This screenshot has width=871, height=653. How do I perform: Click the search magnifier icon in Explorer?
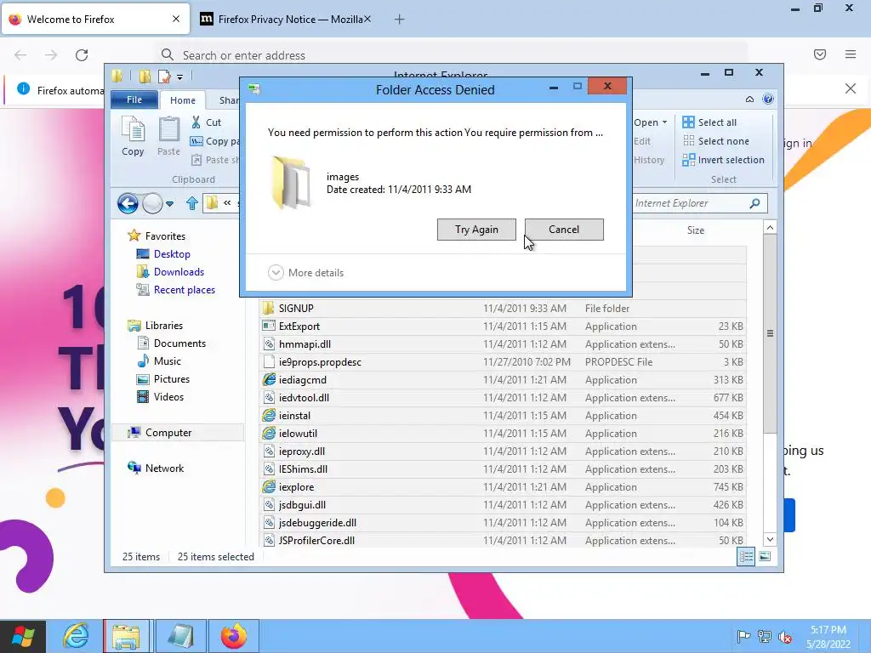point(755,203)
